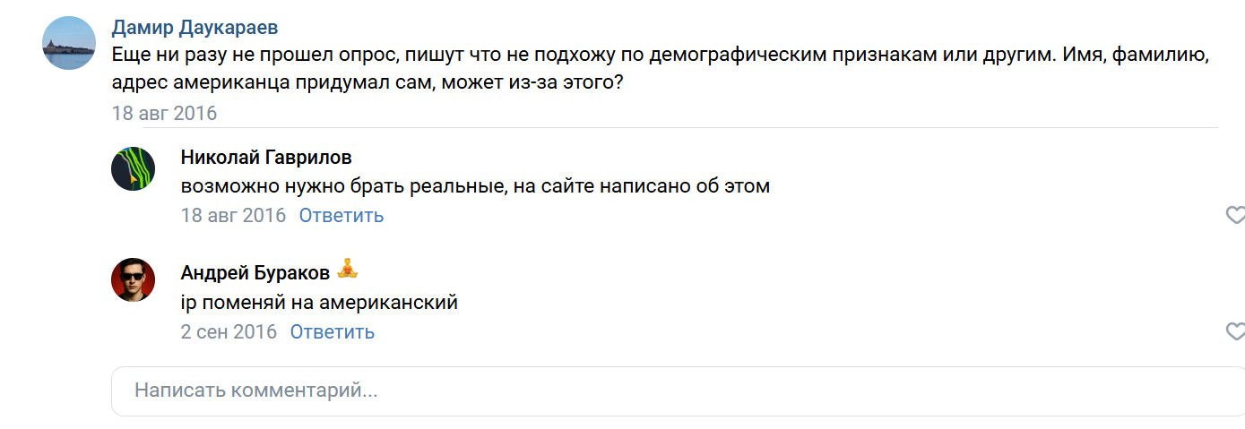This screenshot has height=429, width=1245.
Task: Click Дамир Даукараев's profile avatar
Action: 69,43
